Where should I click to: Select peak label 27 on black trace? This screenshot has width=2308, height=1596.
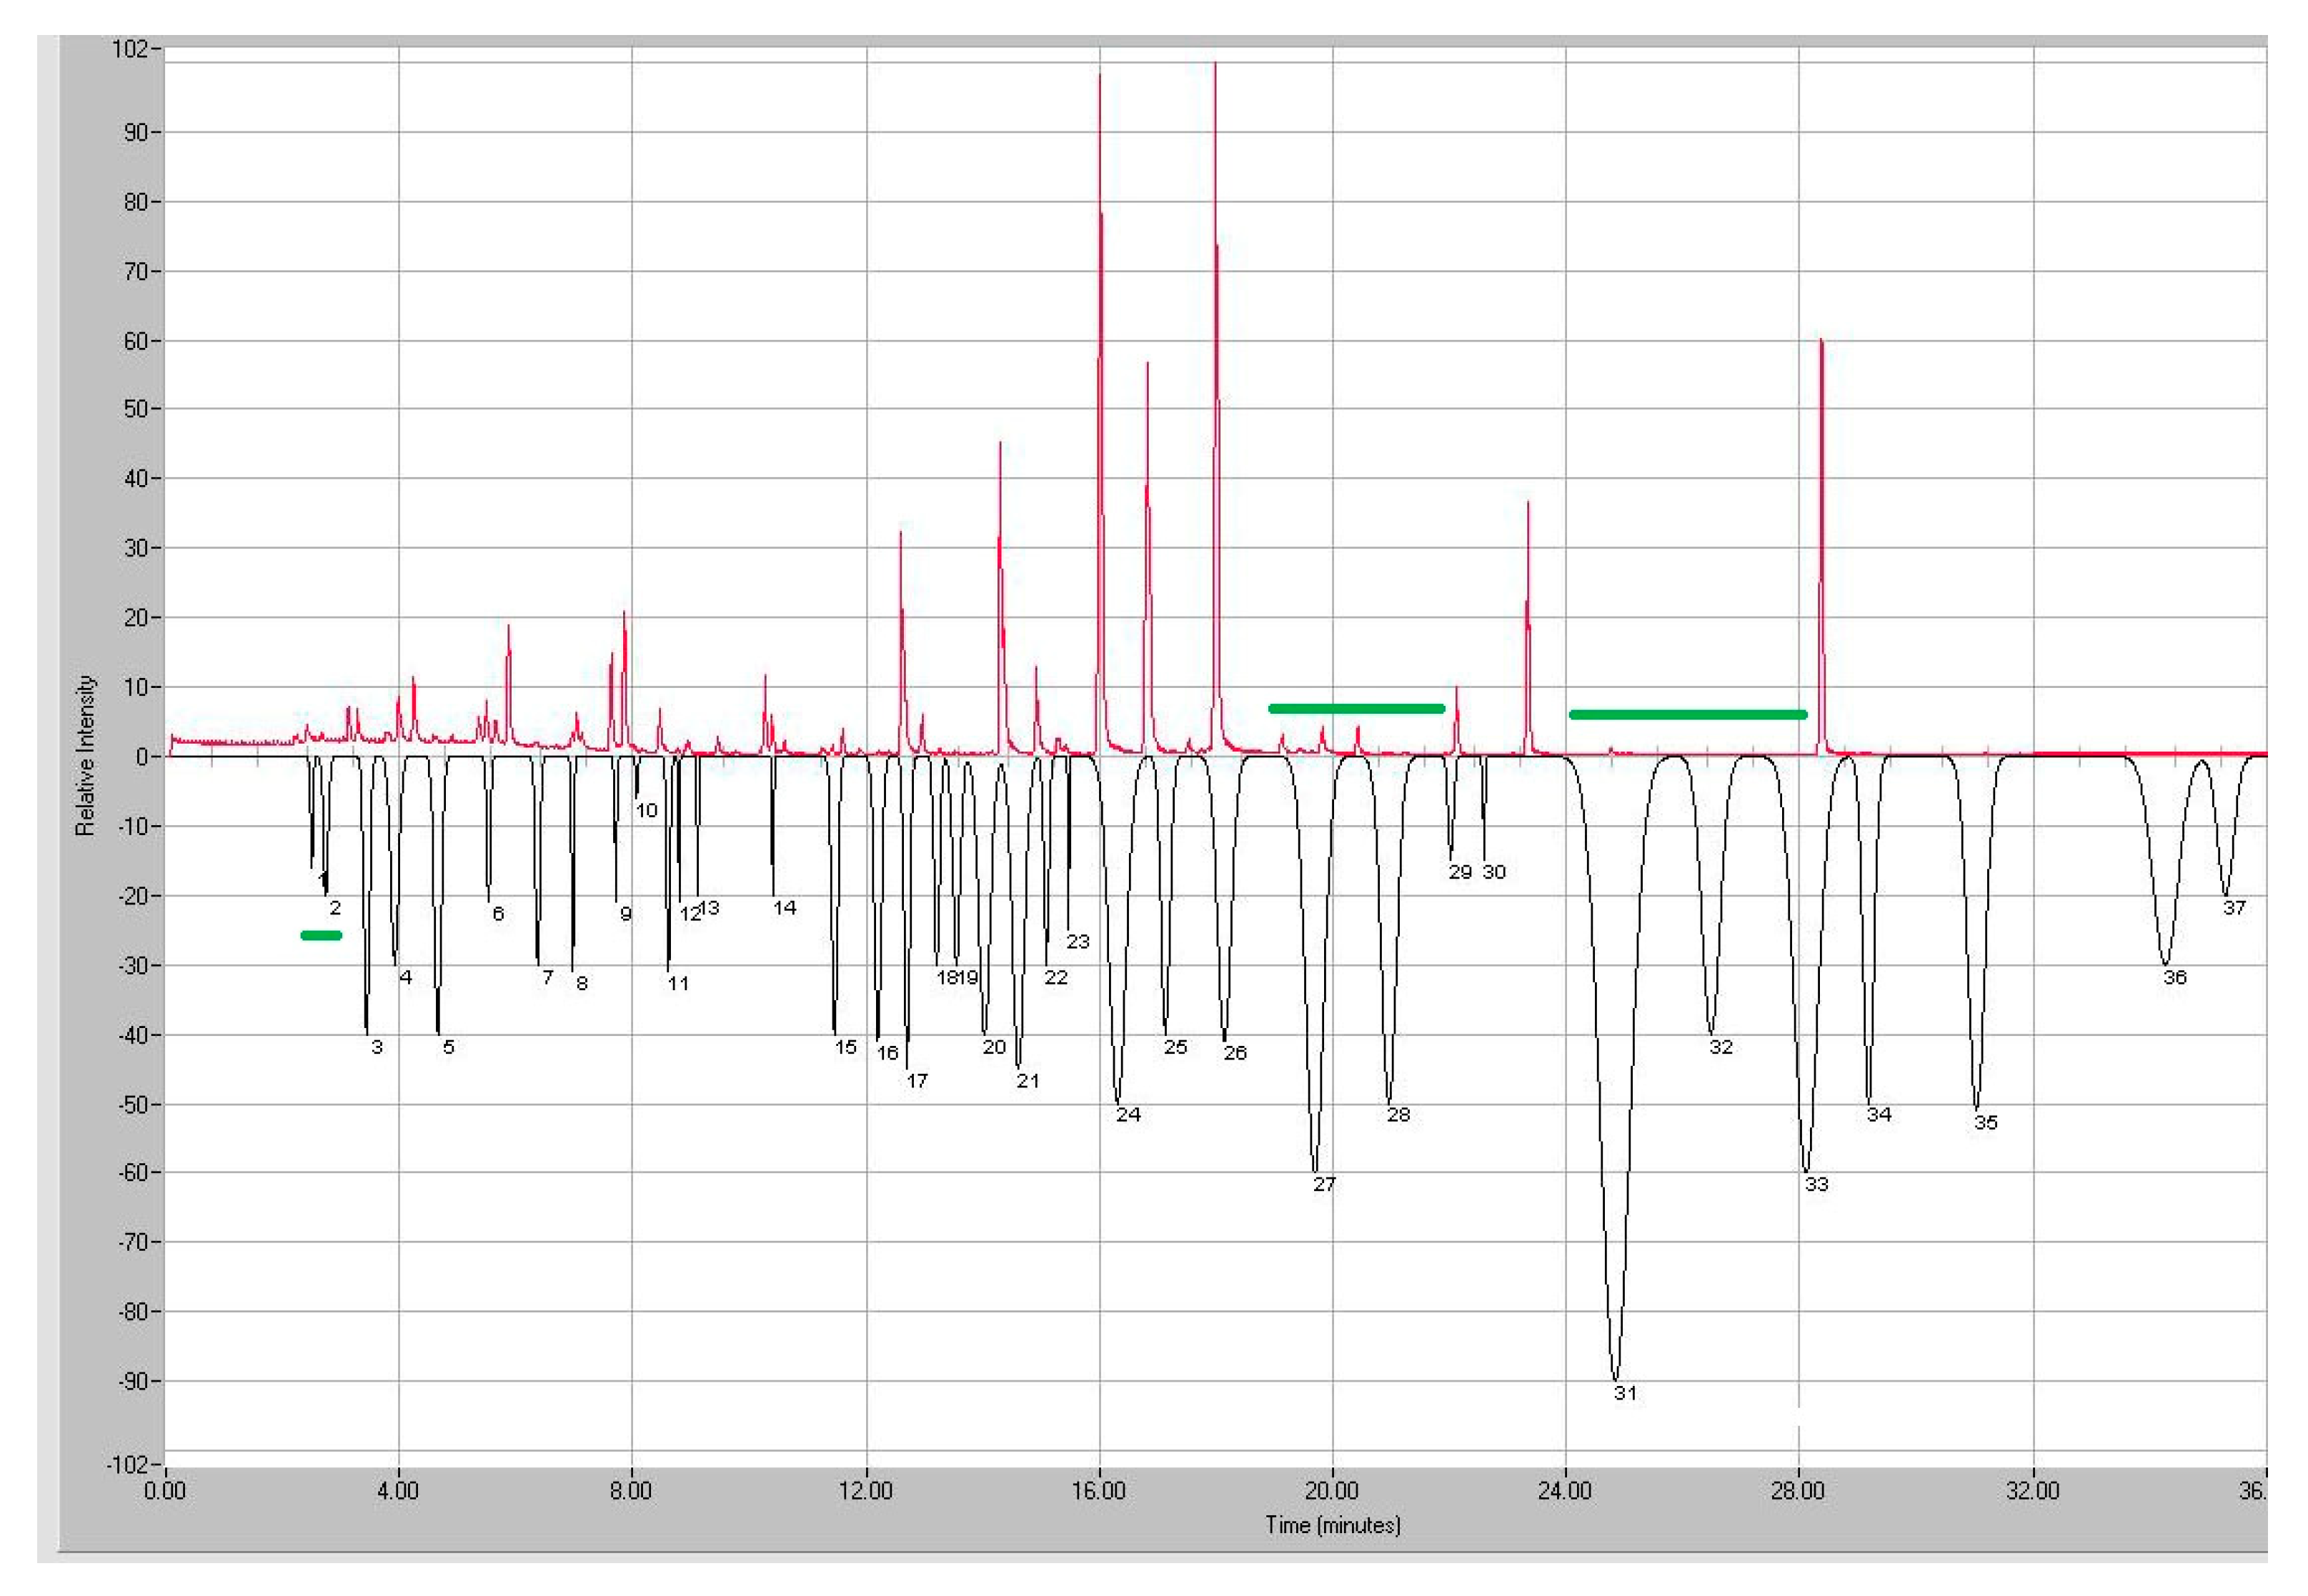(x=1324, y=1184)
